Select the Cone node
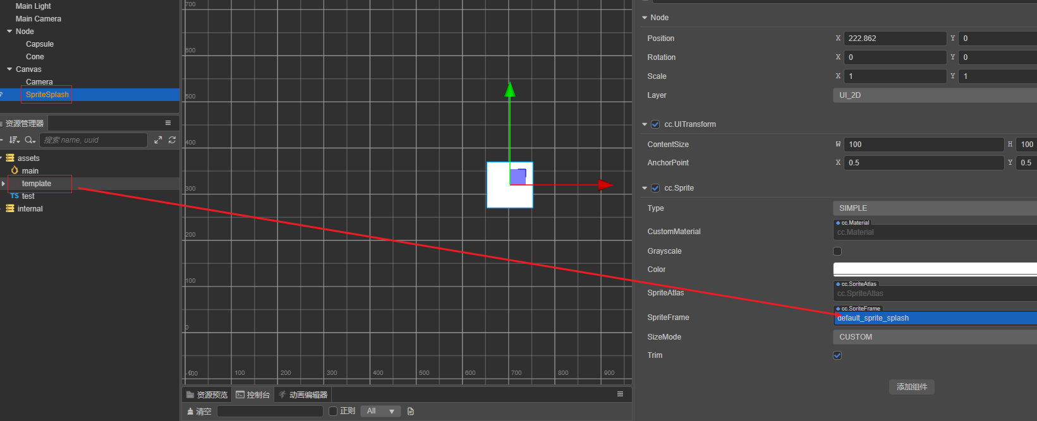Screen dimensions: 1037x421 point(35,57)
